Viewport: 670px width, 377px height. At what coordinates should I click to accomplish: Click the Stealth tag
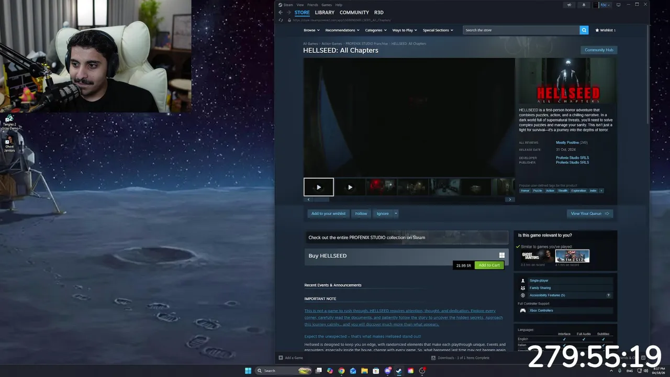pos(563,191)
